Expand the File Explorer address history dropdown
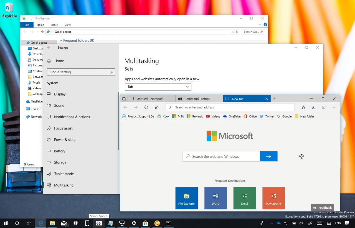 click(233, 32)
